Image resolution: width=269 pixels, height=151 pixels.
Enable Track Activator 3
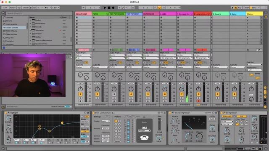pyautogui.click(x=114, y=94)
